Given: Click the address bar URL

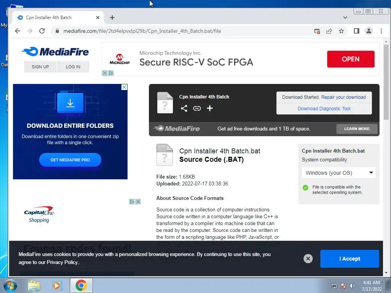Looking at the screenshot, I should [x=142, y=31].
